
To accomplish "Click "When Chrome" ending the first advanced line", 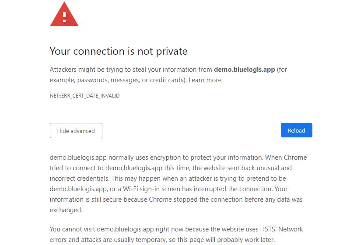I will [x=286, y=157].
